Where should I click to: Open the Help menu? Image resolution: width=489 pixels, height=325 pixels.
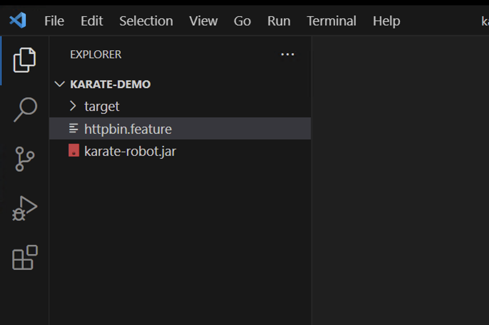click(386, 21)
